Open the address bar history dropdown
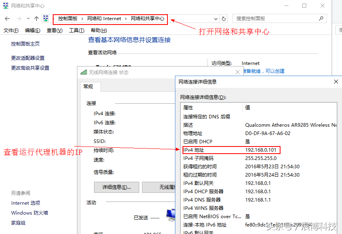The image size is (342, 234). 215,18
